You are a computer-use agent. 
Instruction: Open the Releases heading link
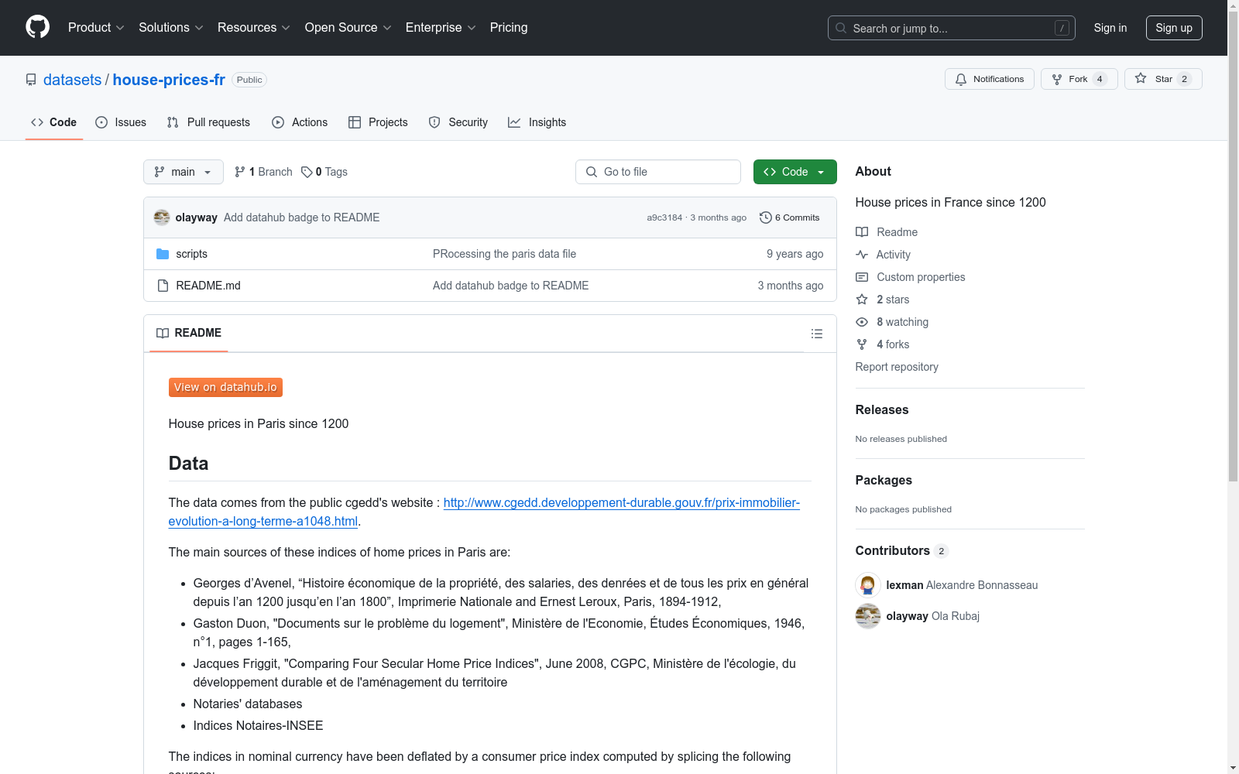[x=882, y=409]
